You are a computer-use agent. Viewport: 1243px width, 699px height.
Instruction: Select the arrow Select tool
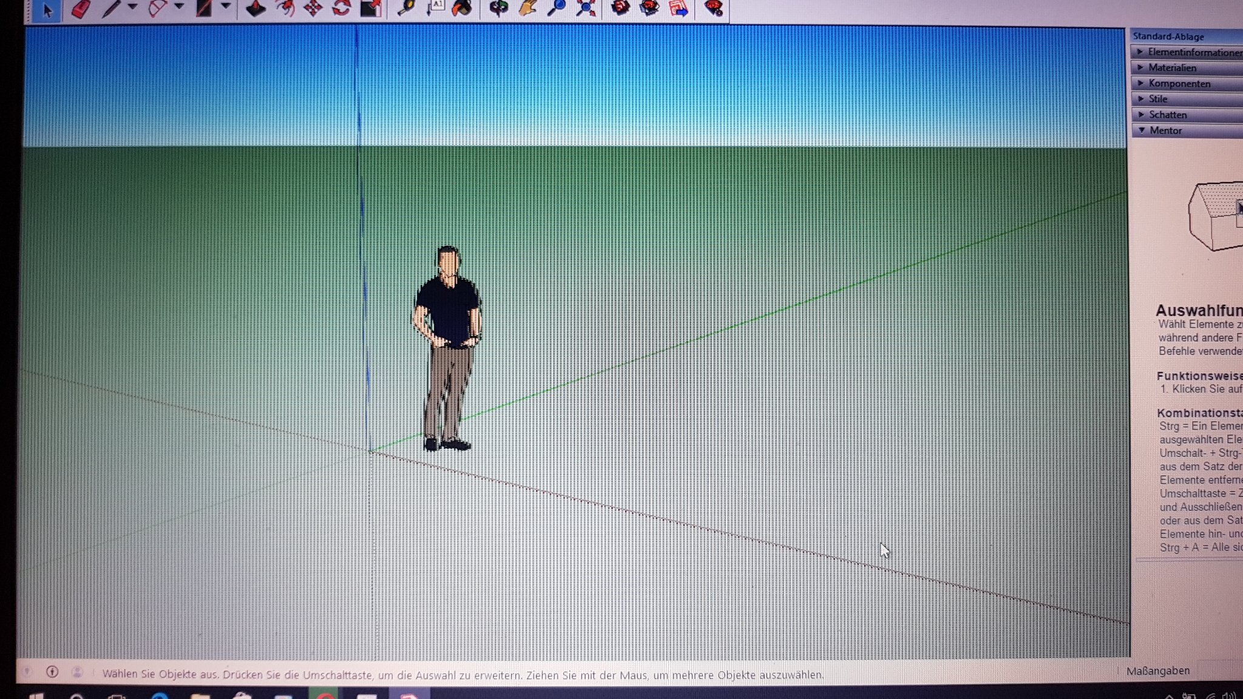(47, 9)
